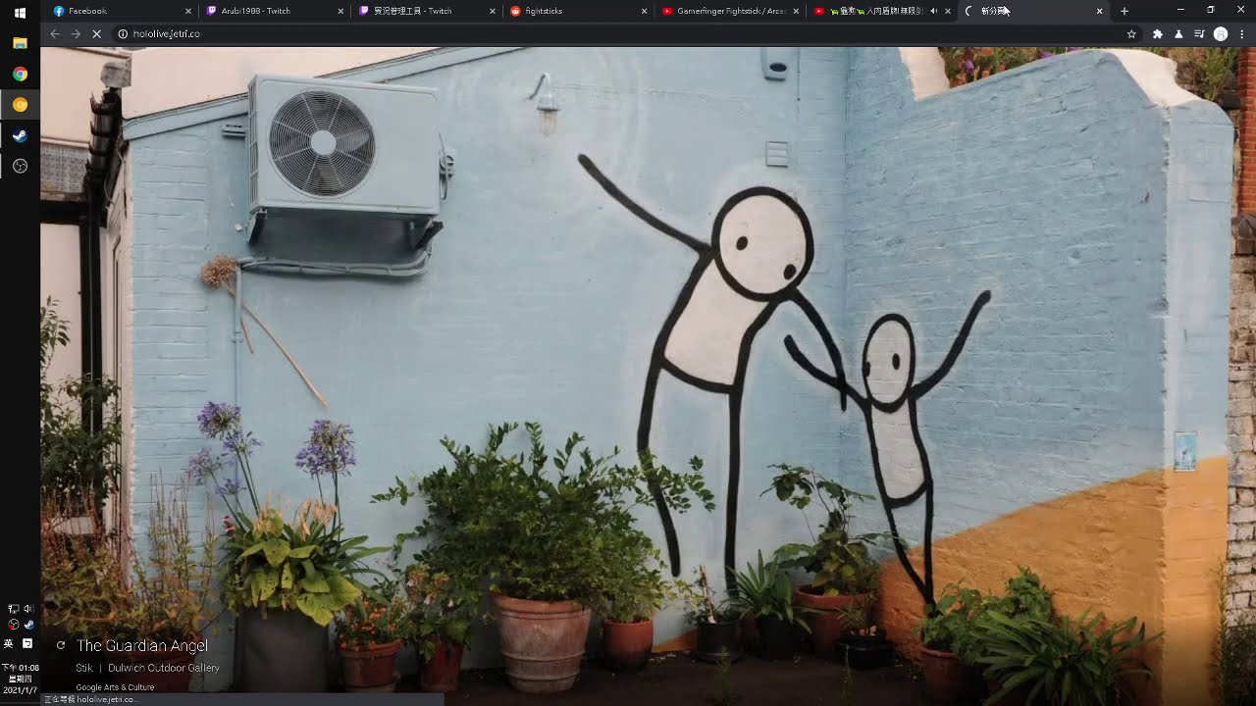Refresh the background artwork
This screenshot has width=1256, height=706.
61,645
